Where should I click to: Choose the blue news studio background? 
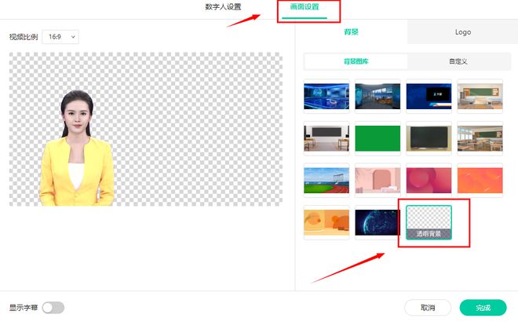(x=326, y=96)
